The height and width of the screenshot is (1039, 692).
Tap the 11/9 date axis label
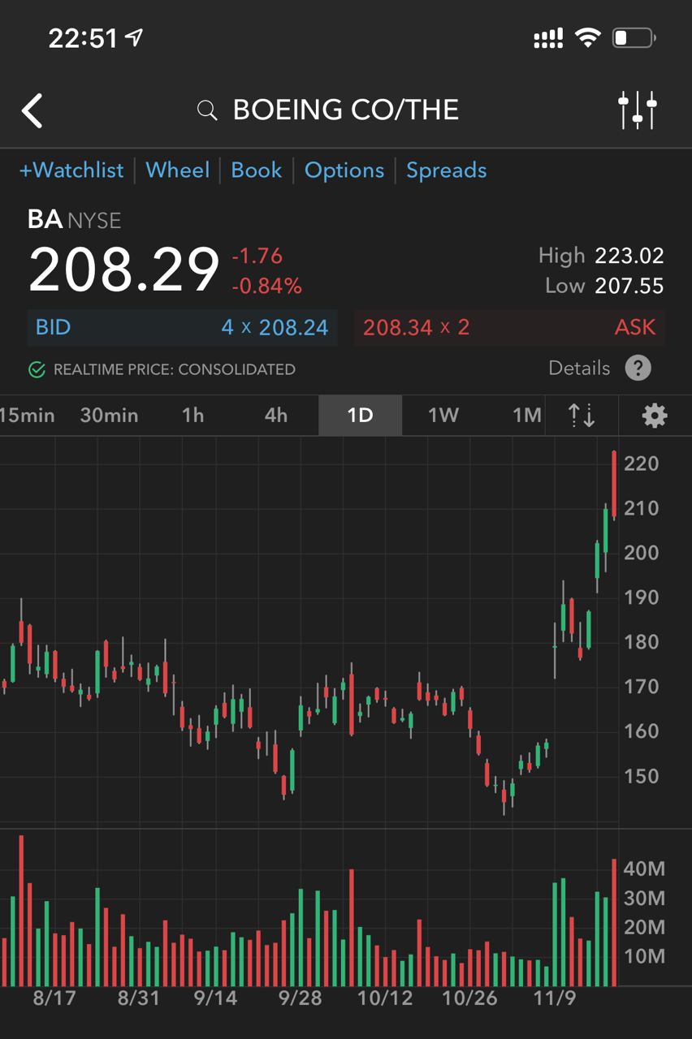tap(555, 998)
